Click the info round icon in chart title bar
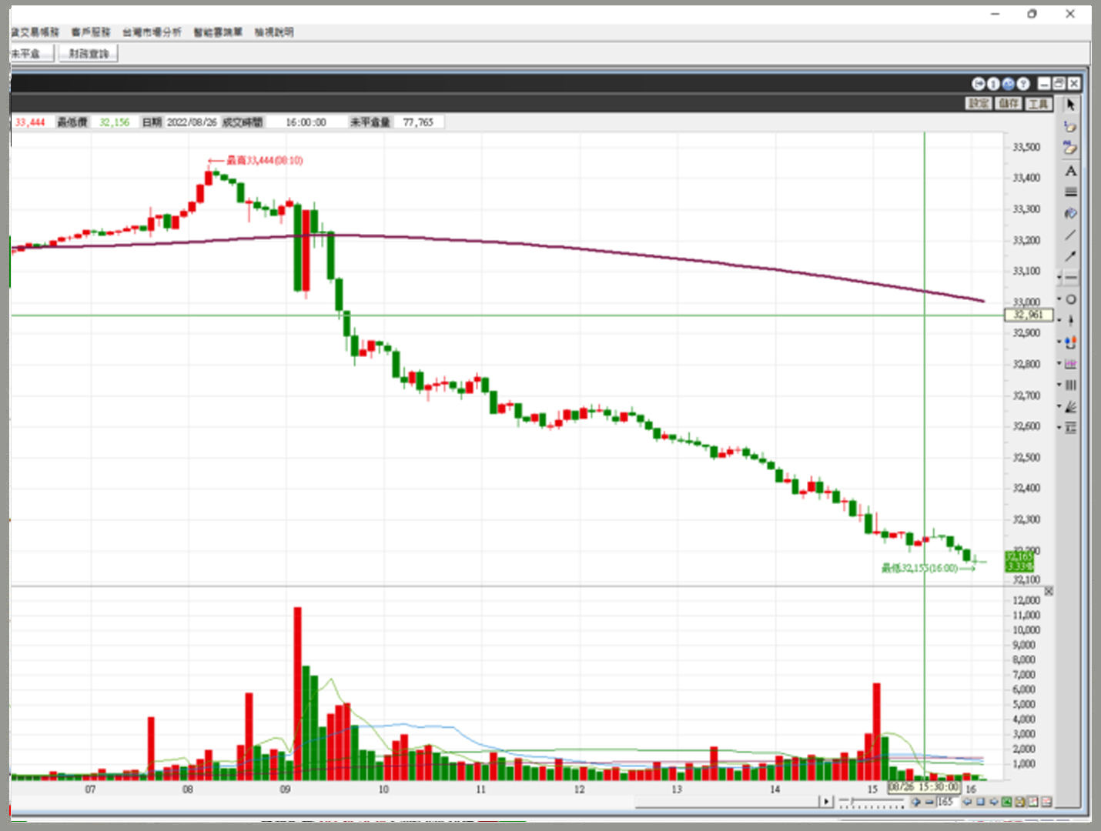This screenshot has height=831, width=1101. [993, 84]
